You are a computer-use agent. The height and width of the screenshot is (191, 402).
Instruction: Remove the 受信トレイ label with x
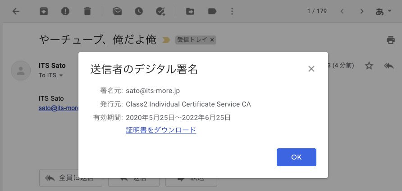pyautogui.click(x=212, y=40)
